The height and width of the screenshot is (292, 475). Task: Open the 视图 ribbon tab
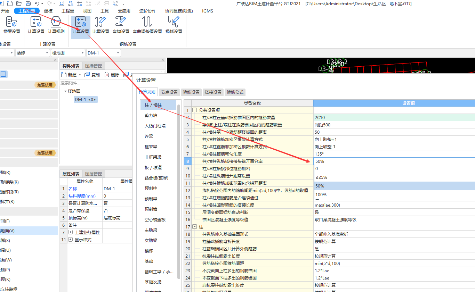pos(87,11)
